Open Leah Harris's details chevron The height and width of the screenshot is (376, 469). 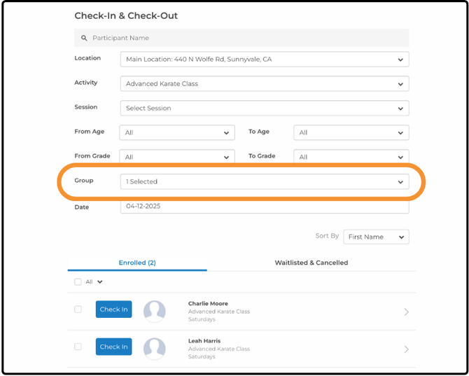[x=406, y=349]
